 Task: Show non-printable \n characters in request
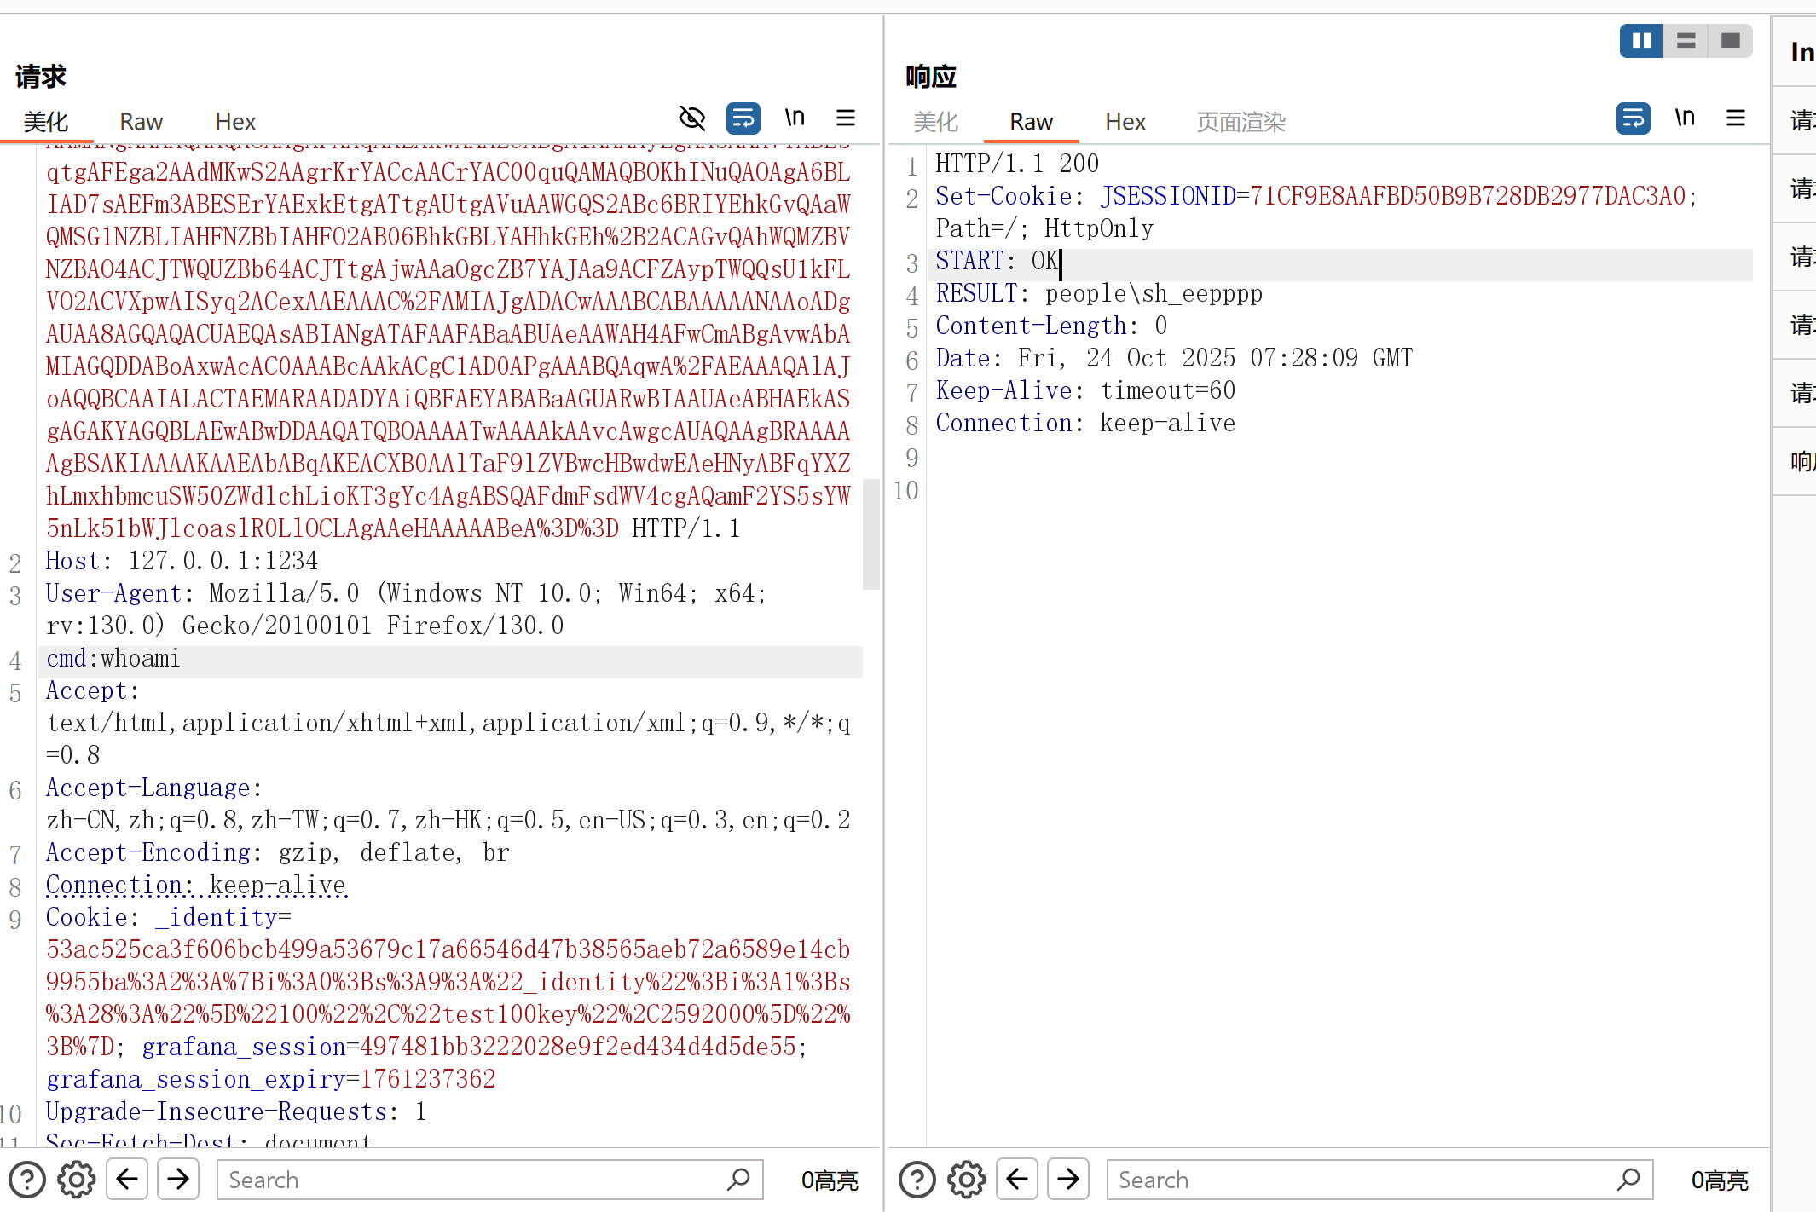tap(795, 118)
